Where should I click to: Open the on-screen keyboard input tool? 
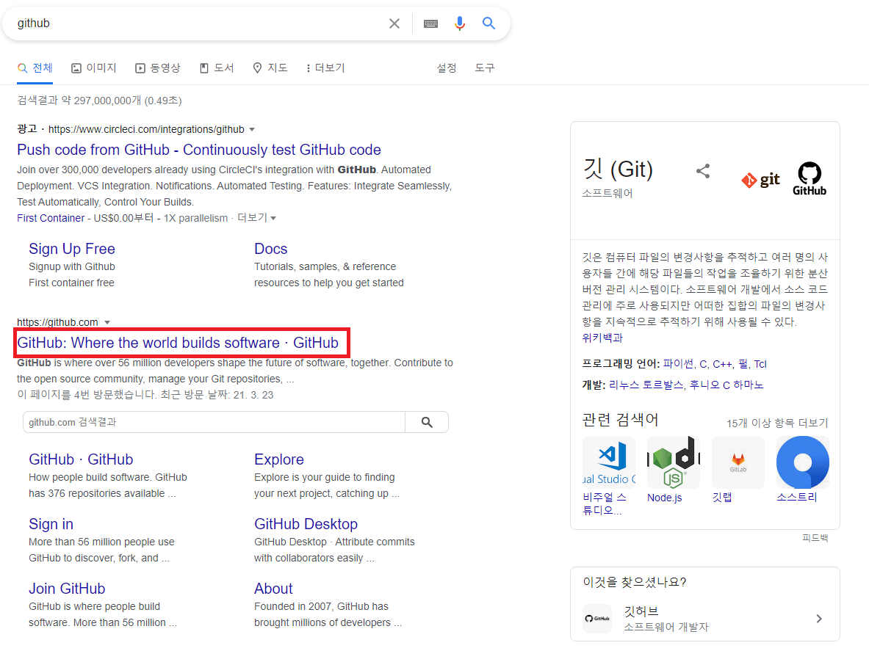pos(430,23)
